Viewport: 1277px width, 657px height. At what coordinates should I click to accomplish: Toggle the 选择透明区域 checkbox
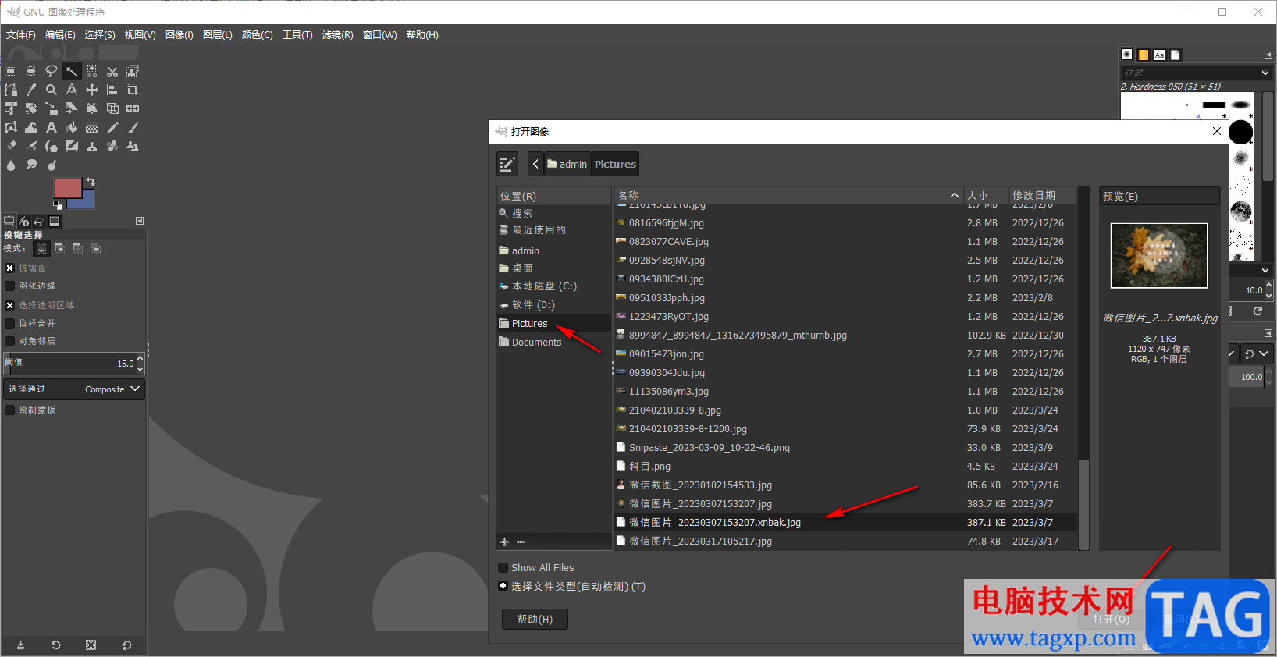click(10, 305)
